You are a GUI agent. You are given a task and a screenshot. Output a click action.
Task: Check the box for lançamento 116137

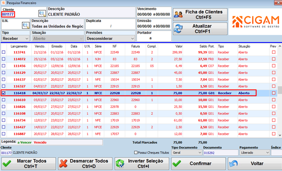(x=4, y=80)
